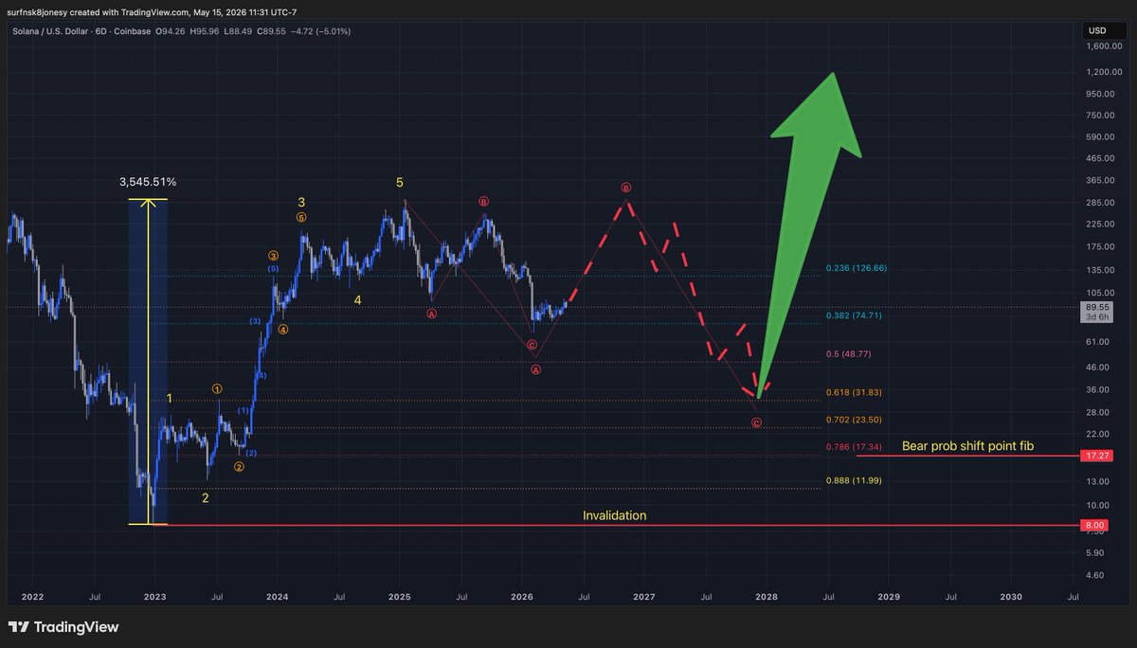Screen dimensions: 1137x648
Task: Click the 2022 time axis label
Action: click(x=32, y=597)
